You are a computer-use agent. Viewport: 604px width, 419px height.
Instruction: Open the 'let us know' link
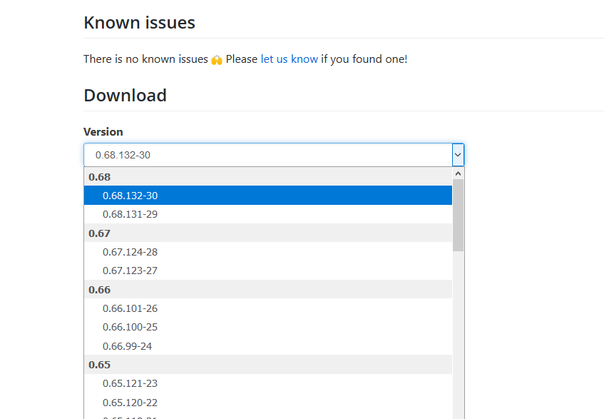[x=289, y=59]
